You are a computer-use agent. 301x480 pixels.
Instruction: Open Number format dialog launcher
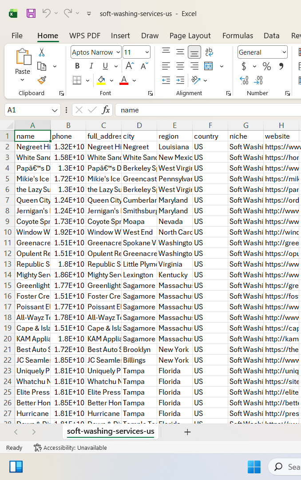point(288,93)
